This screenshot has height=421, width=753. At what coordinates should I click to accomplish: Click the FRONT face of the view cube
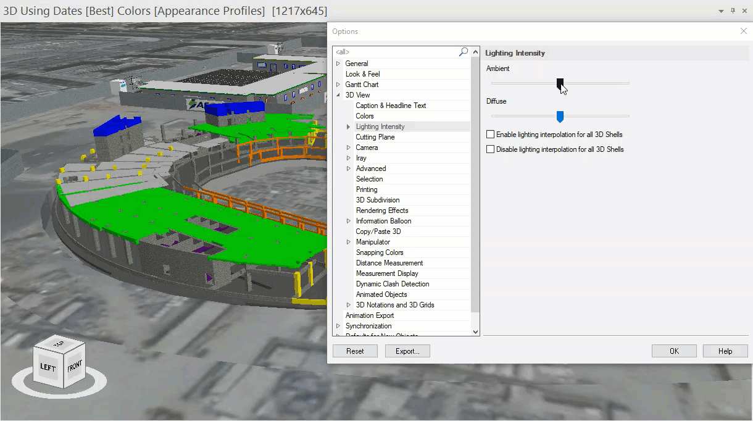point(74,366)
